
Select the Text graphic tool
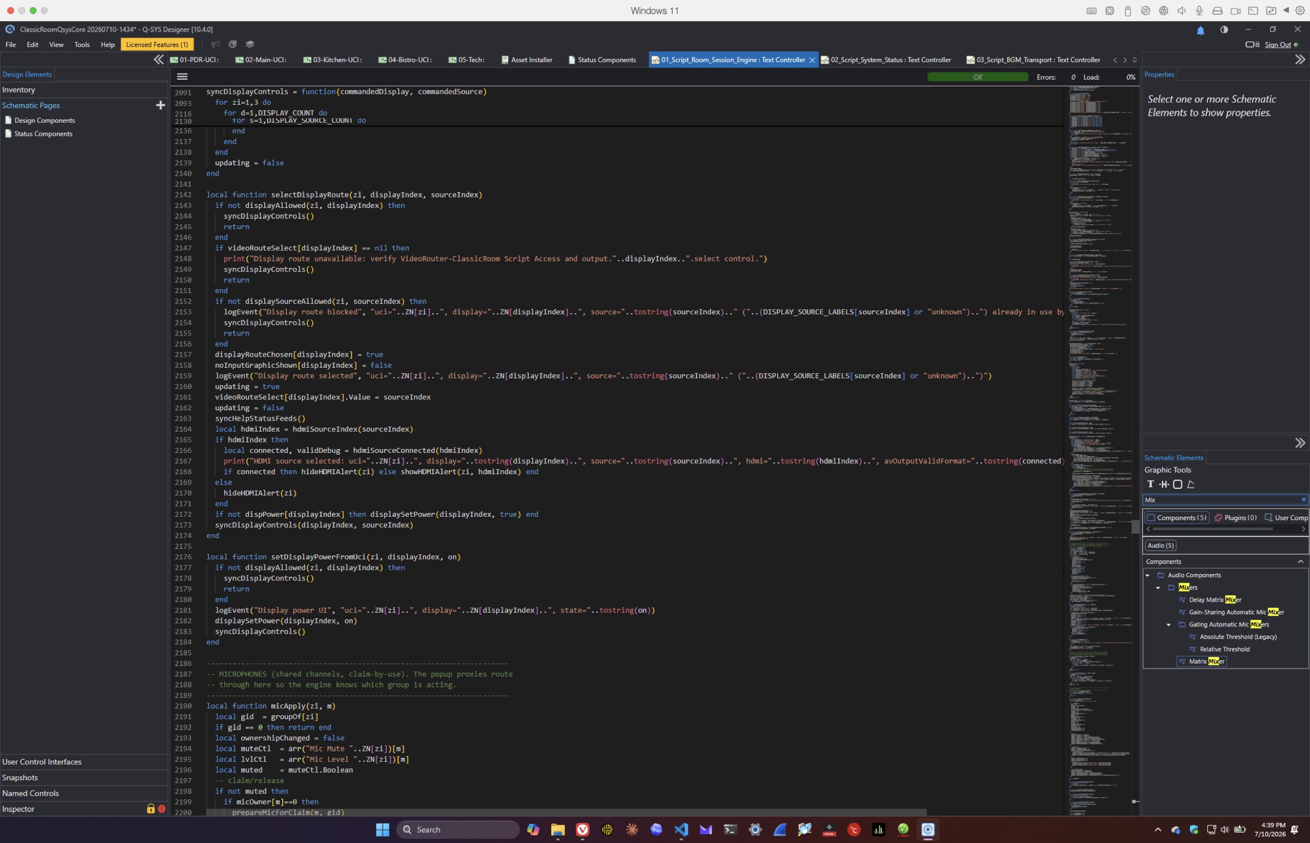tap(1150, 484)
